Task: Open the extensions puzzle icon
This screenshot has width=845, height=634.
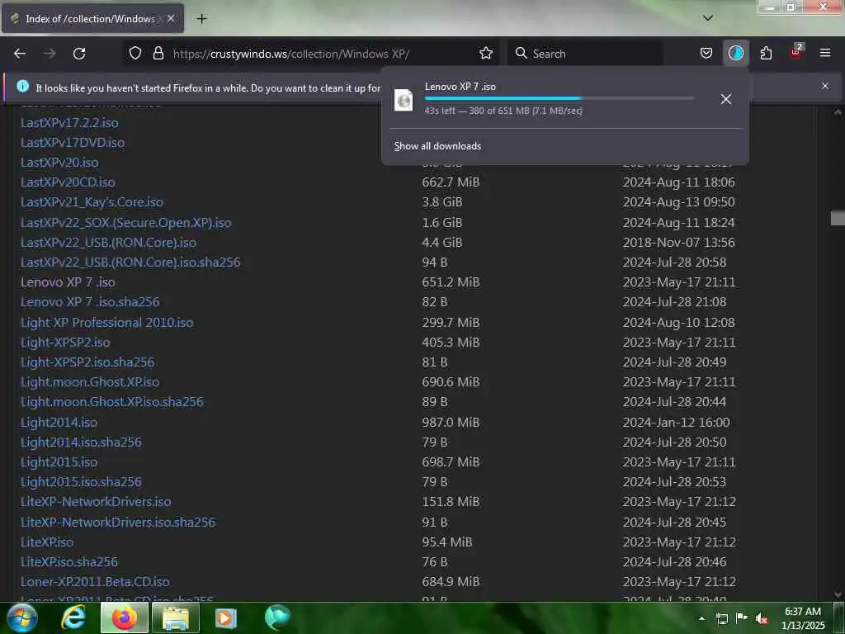Action: pyautogui.click(x=766, y=54)
